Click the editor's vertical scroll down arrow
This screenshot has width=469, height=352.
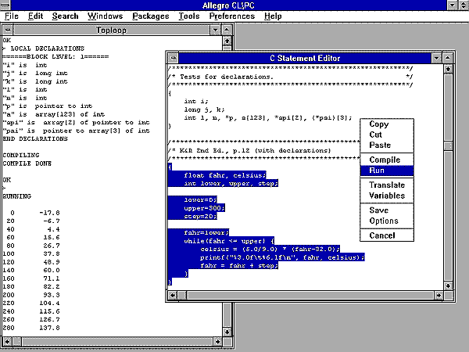pos(447,282)
